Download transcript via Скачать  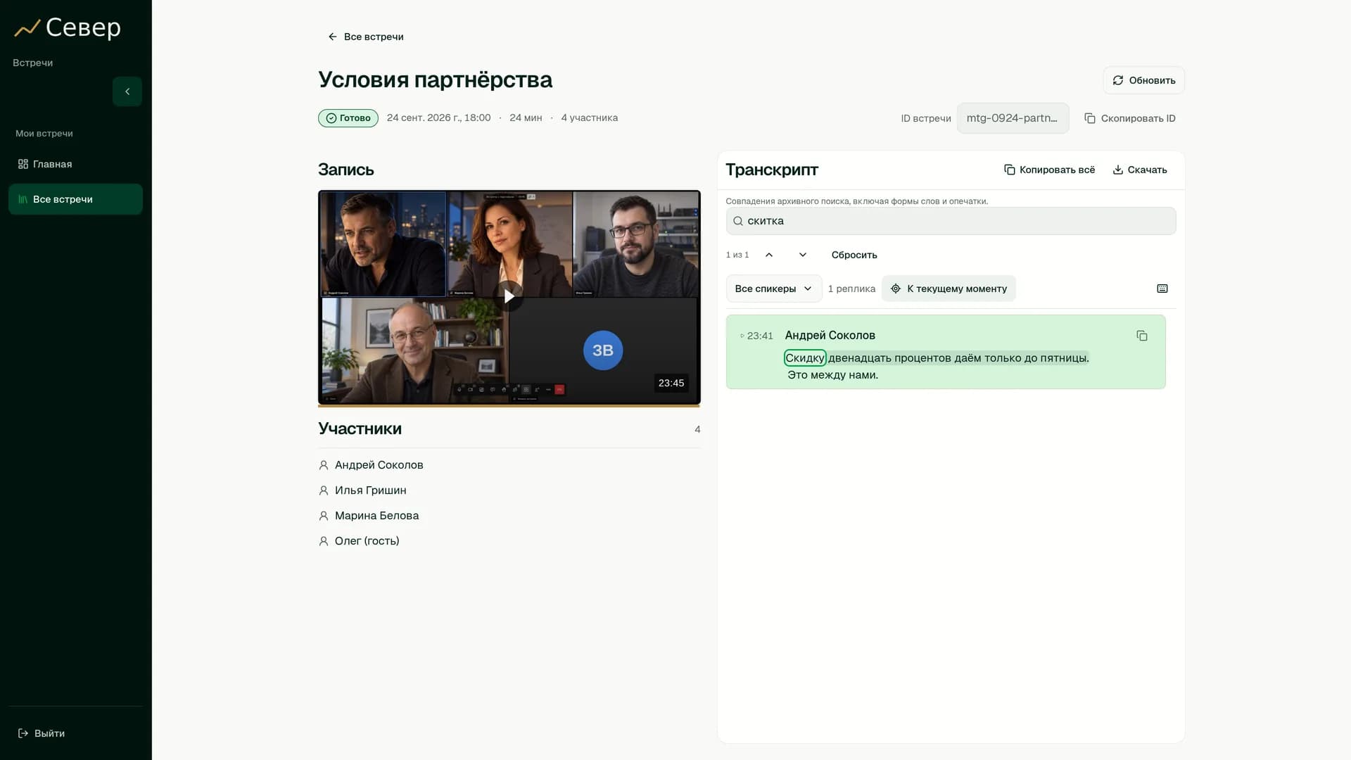tap(1140, 170)
